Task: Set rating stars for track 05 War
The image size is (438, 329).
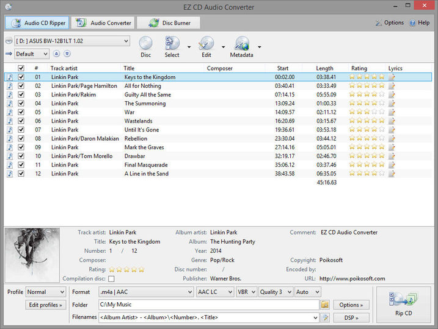Action: coord(367,112)
